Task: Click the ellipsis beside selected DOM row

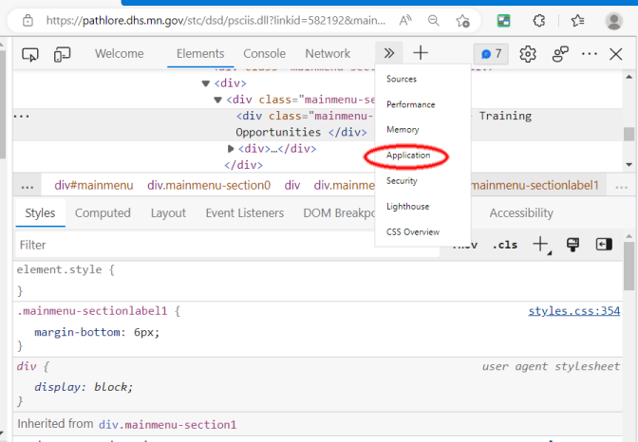Action: point(22,117)
